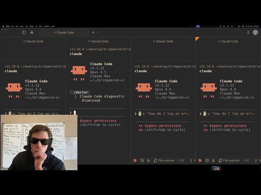Open Warp Drive logo icon in title bar
Image resolution: width=261 pixels, height=195 pixels.
coord(32,32)
